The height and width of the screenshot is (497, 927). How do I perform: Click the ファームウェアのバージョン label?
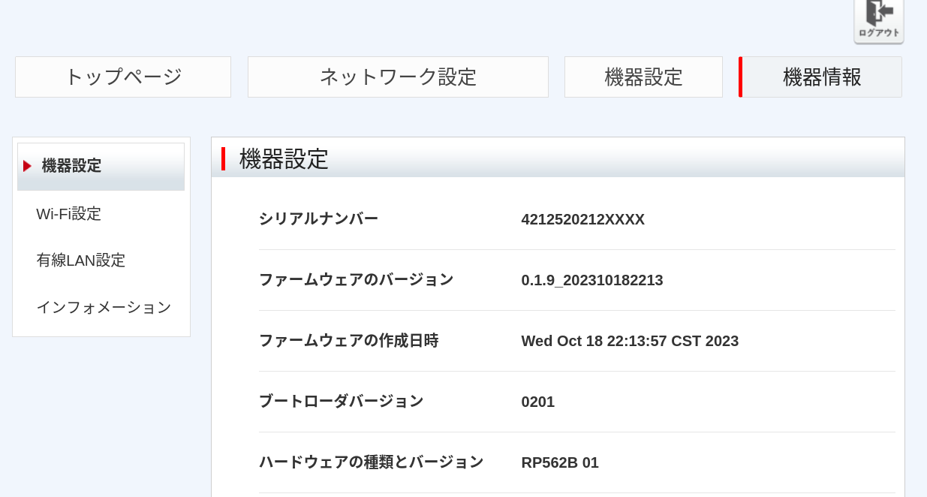(356, 279)
